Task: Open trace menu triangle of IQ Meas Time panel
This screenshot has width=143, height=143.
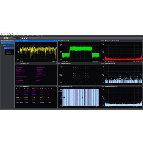Action: pyautogui.click(x=59, y=64)
